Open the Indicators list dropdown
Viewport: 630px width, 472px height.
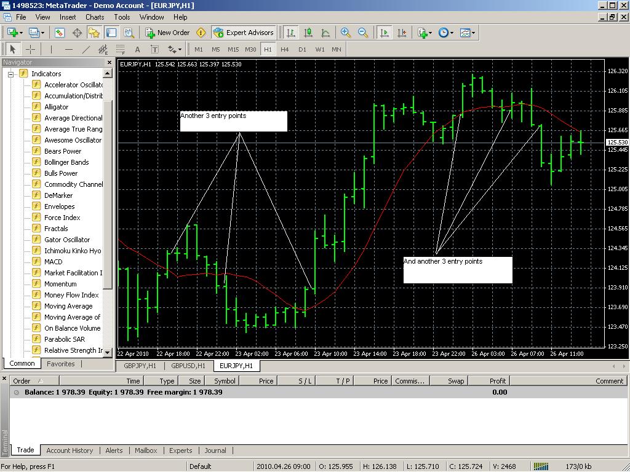(425, 33)
